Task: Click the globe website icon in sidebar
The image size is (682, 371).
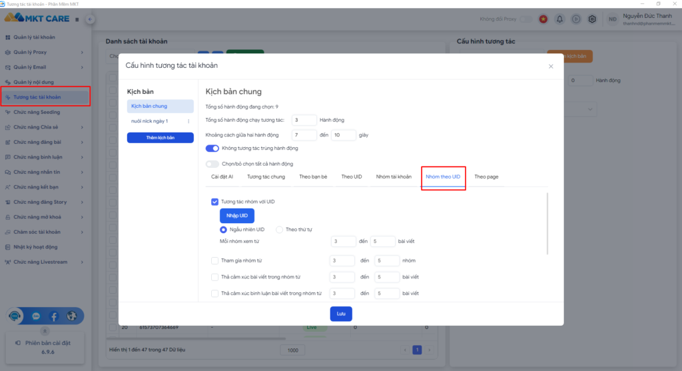Action: tap(72, 316)
